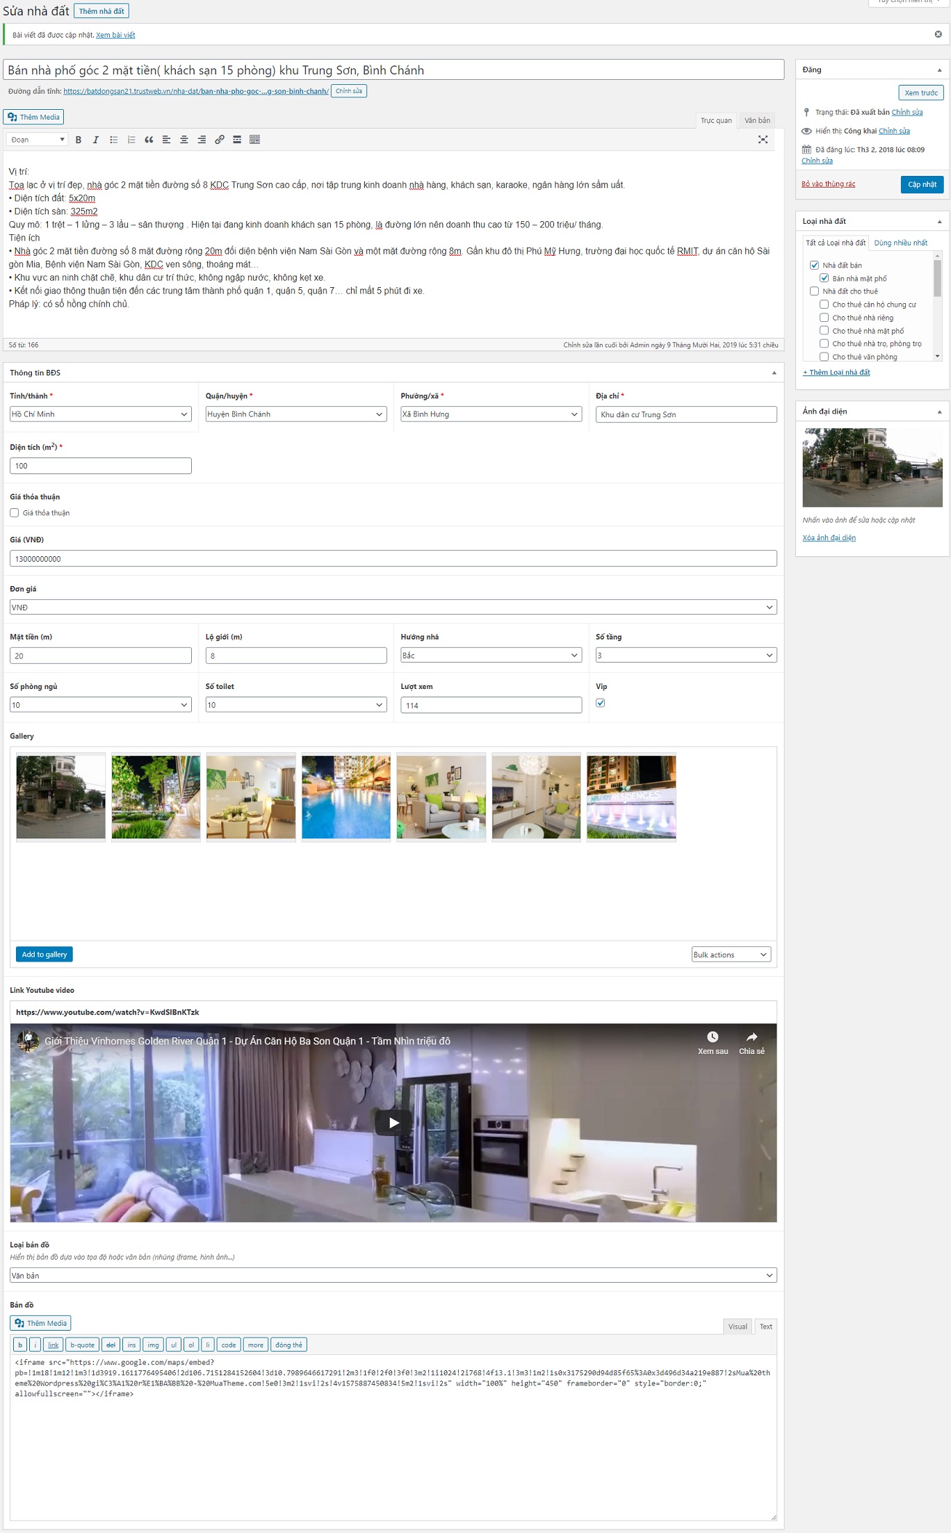This screenshot has height=1533, width=951.
Task: Untick the Vip checkbox
Action: [601, 703]
